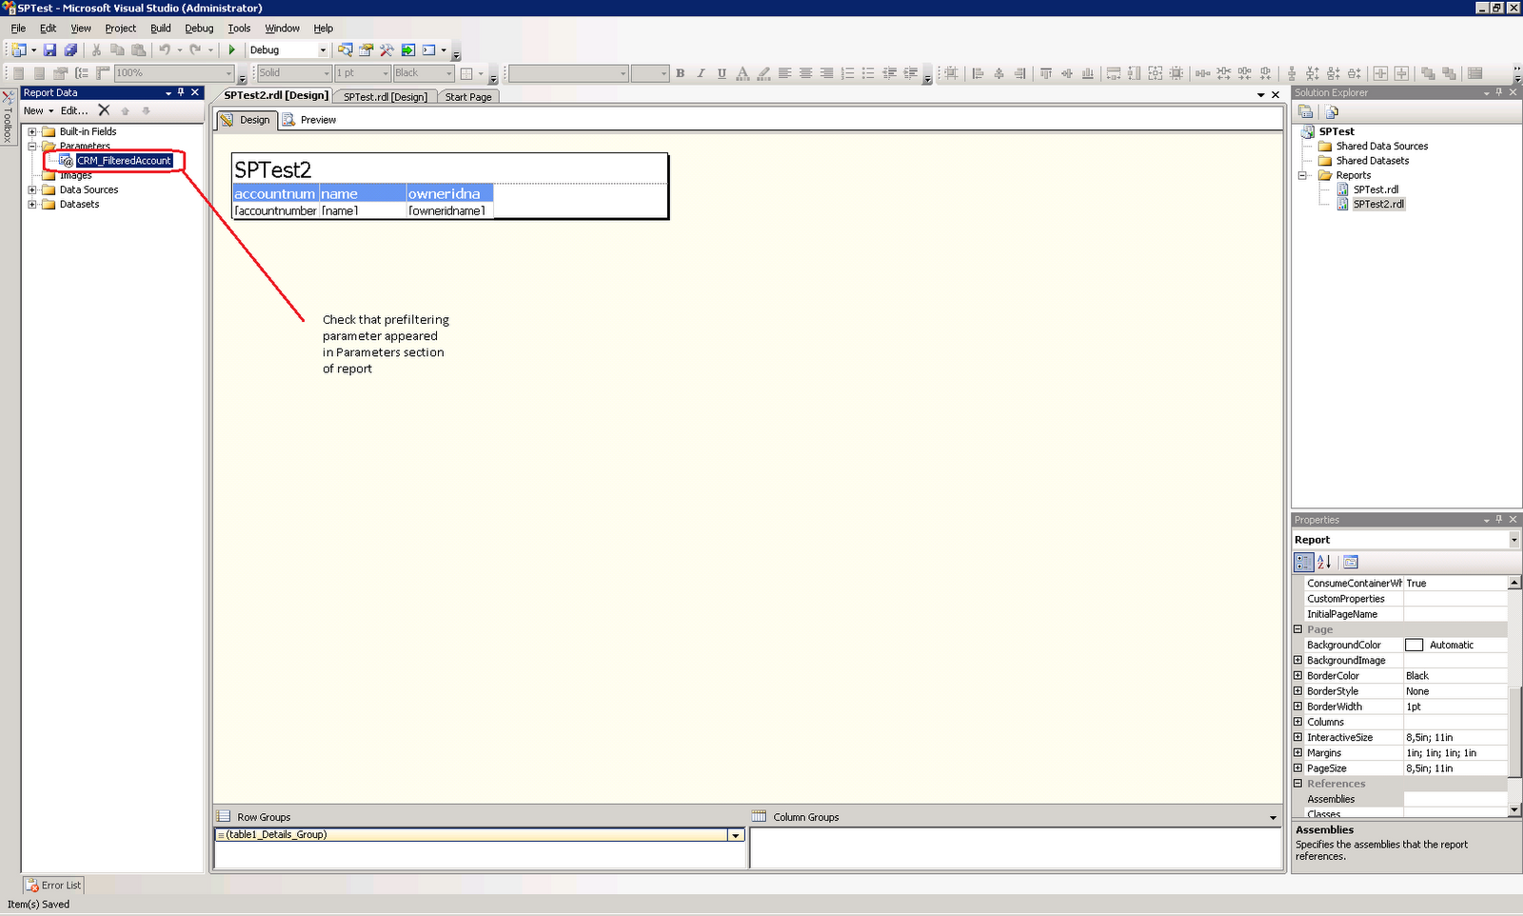Click the Underline formatting icon
Screen dimensions: 1523x916
pyautogui.click(x=722, y=73)
